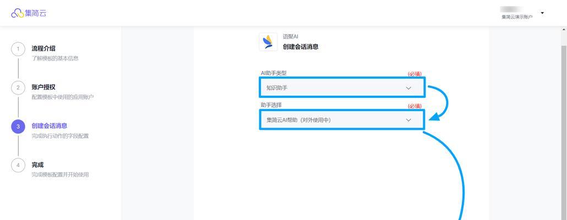Image resolution: width=567 pixels, height=220 pixels.
Task: Click the 完成模板配置并开始使用 description text
Action: click(60, 174)
